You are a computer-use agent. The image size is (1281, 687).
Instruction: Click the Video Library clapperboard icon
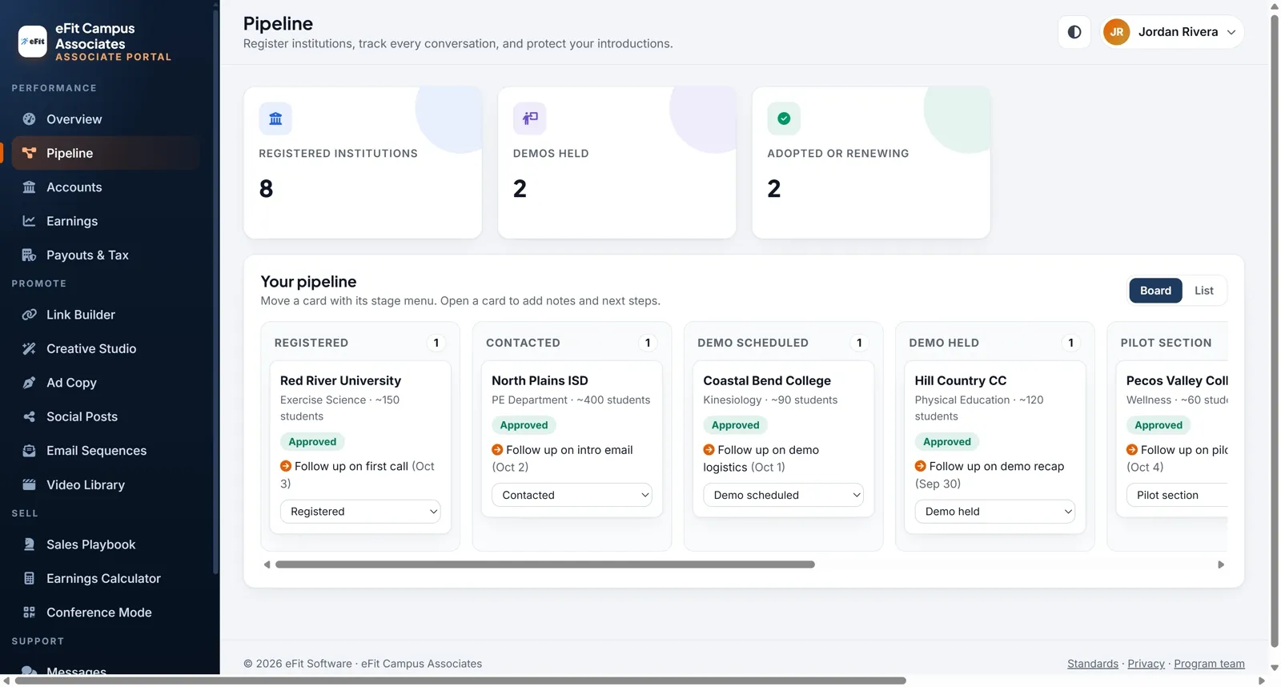tap(30, 485)
